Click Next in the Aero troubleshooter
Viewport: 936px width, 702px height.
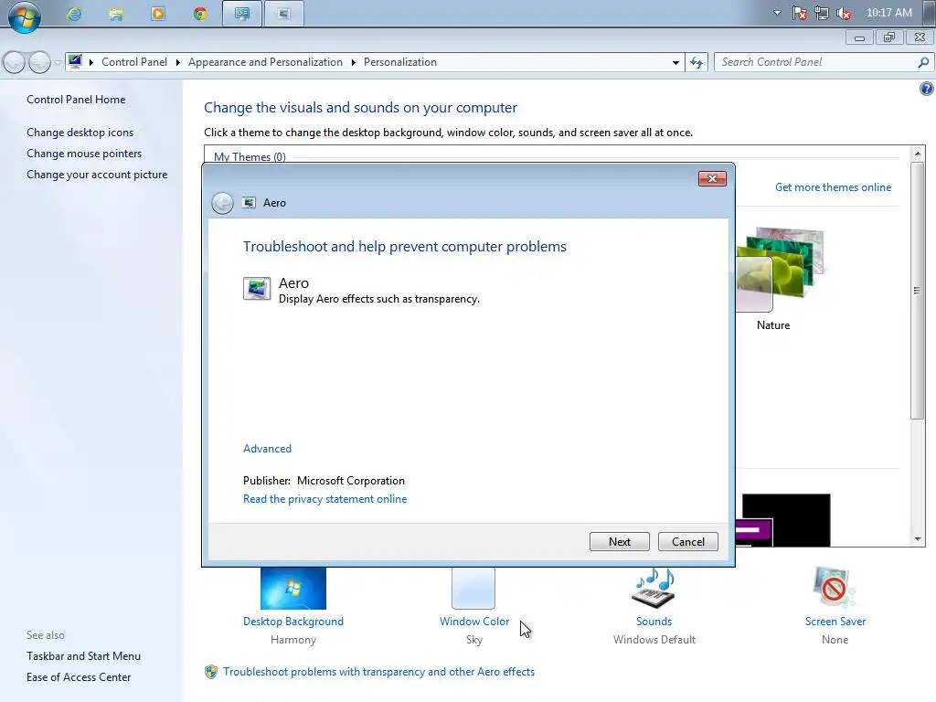[619, 541]
